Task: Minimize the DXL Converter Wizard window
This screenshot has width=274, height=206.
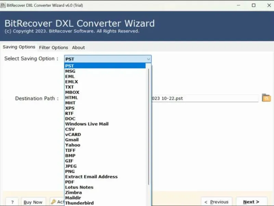Action: [x=238, y=5]
